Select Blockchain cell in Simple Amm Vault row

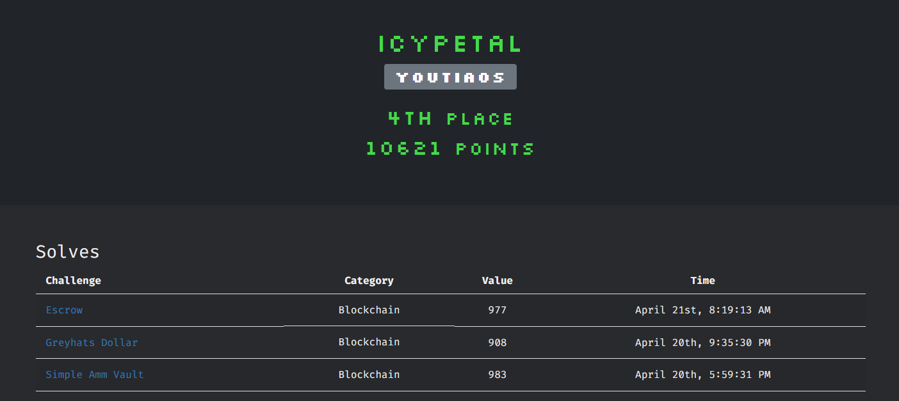369,375
